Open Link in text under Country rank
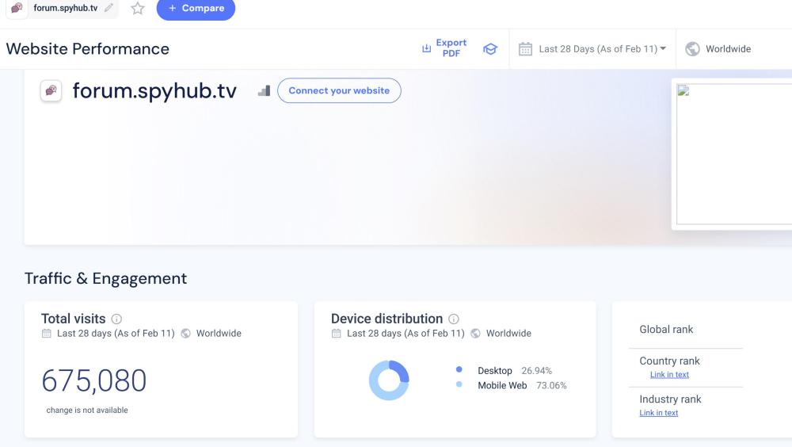Screen dimensions: 792x447 coord(669,375)
